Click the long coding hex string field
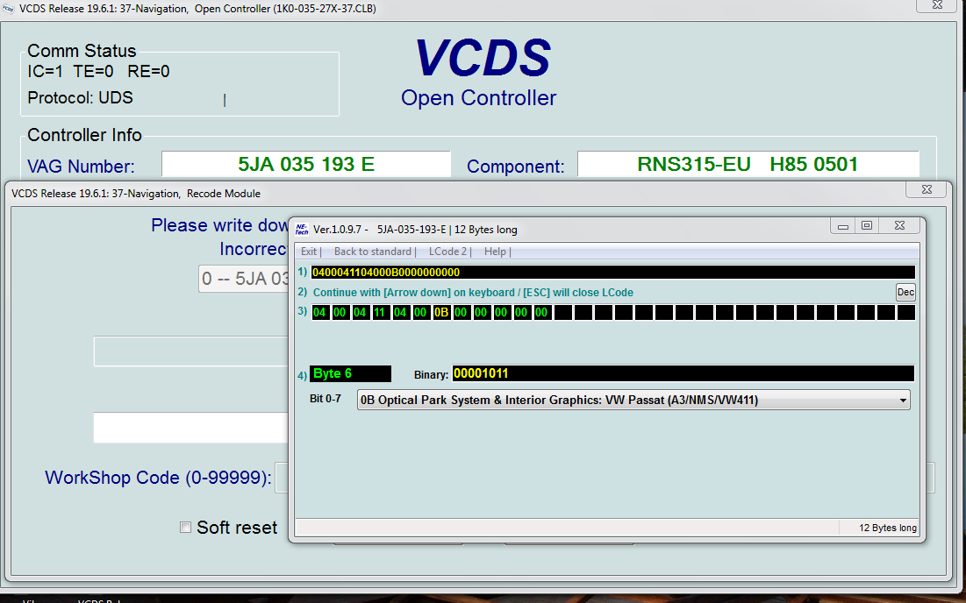This screenshot has width=966, height=603. coord(612,272)
